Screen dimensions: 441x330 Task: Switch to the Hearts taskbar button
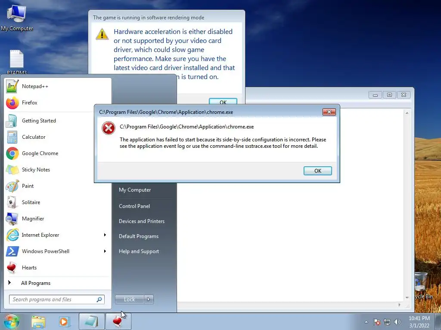point(118,321)
